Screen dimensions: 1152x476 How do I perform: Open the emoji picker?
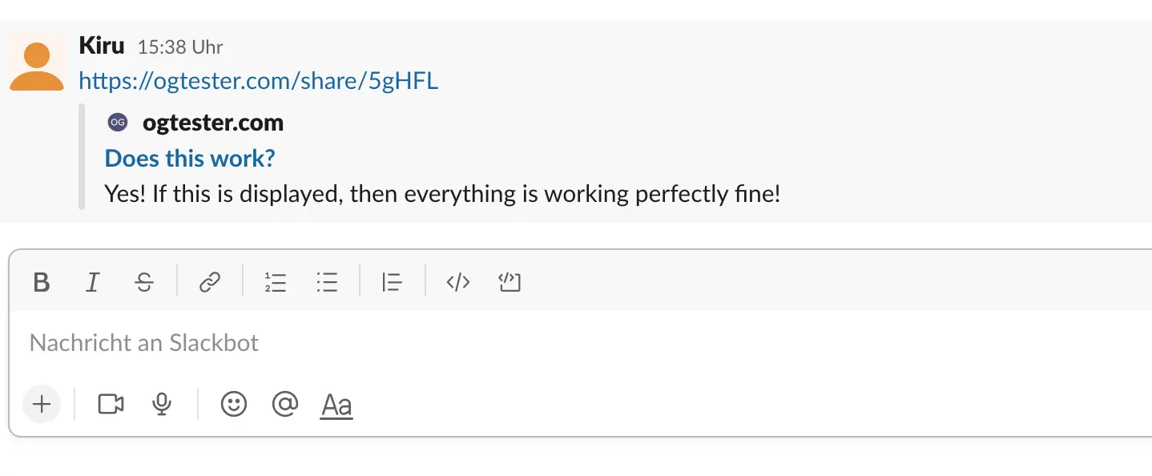[x=234, y=405]
